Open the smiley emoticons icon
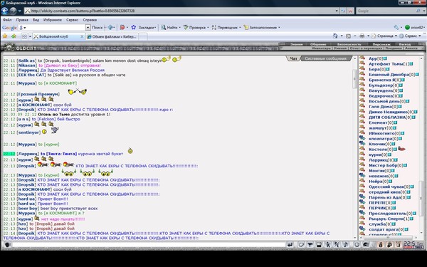 click(x=357, y=244)
